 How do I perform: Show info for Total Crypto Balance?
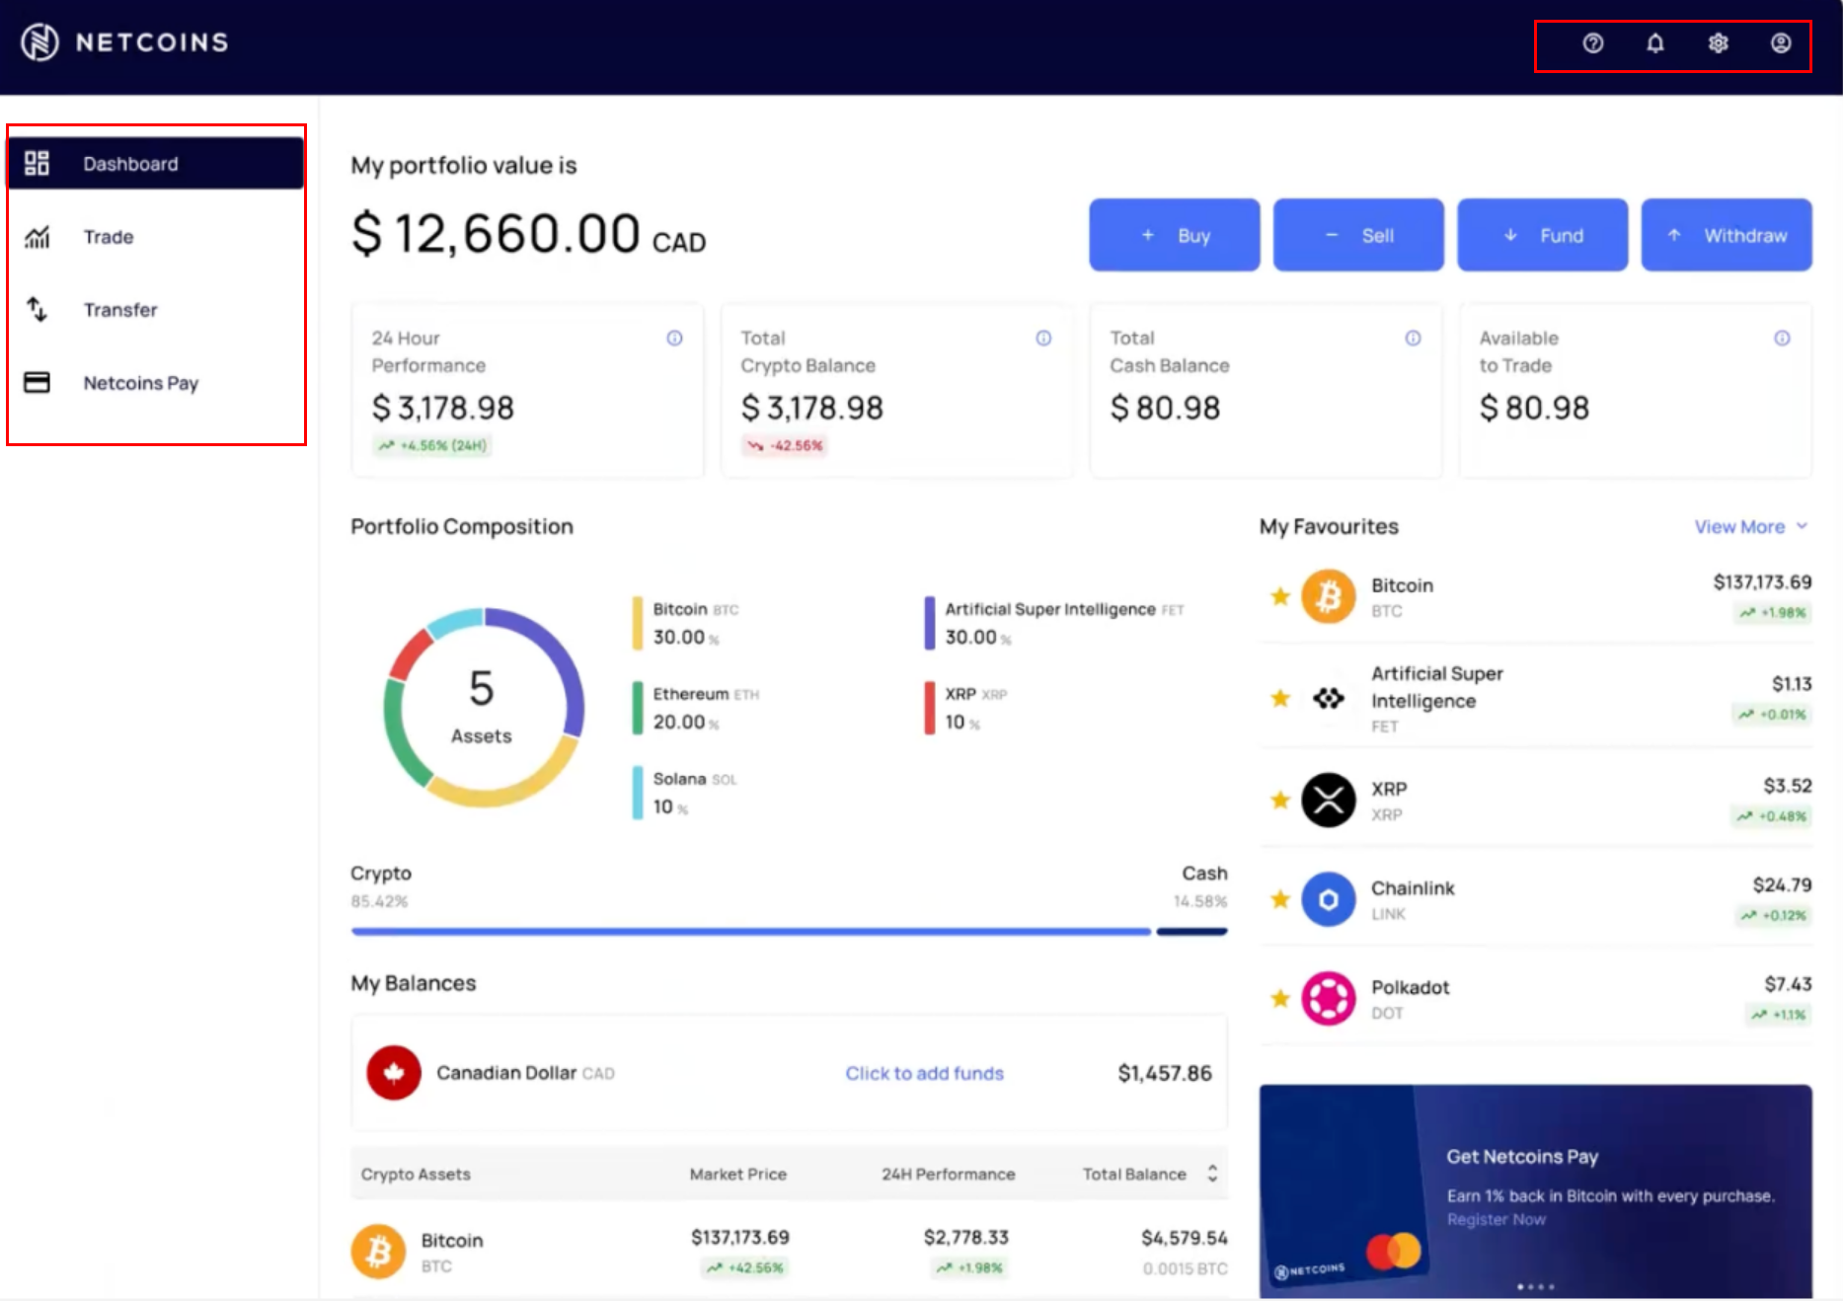(1043, 338)
